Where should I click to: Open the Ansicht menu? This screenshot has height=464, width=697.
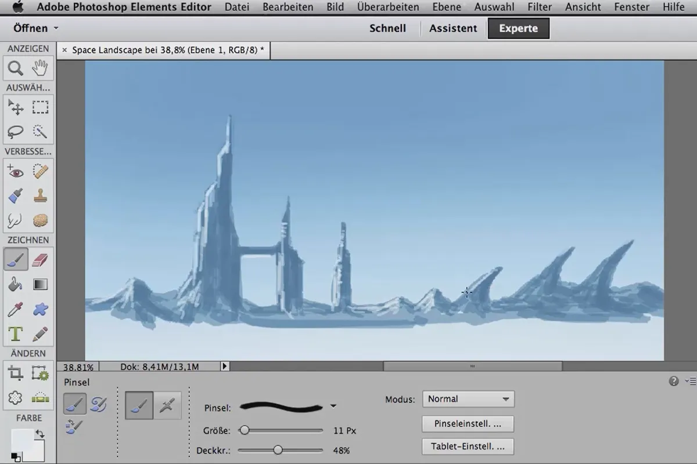[x=583, y=8]
